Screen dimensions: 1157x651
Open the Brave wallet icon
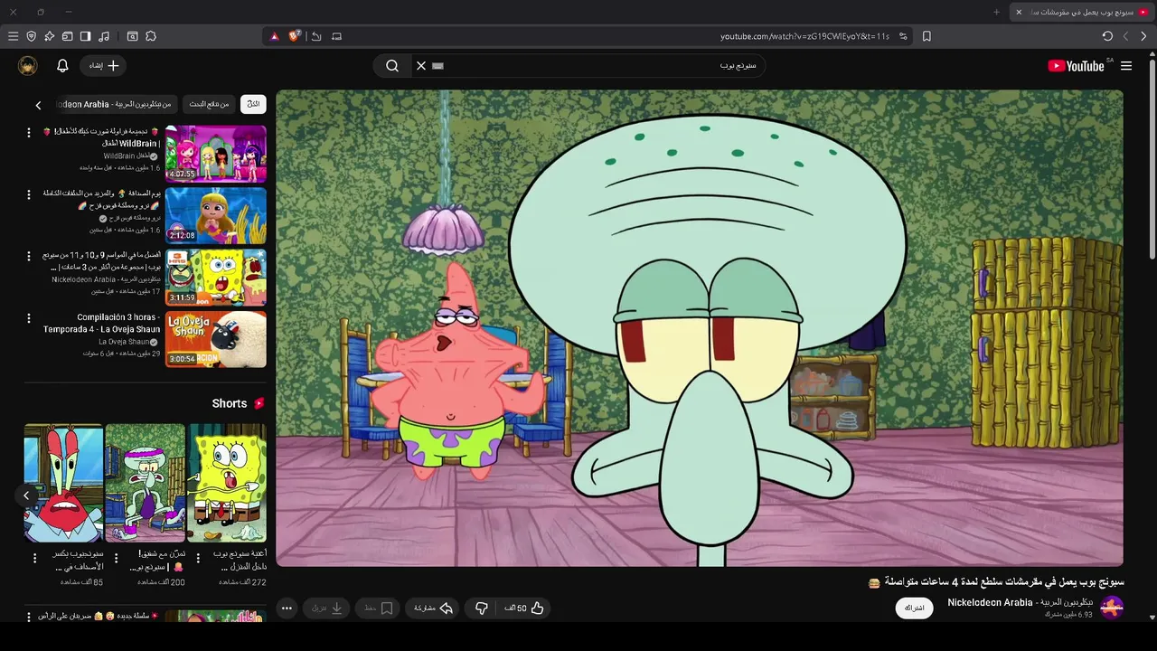[67, 36]
